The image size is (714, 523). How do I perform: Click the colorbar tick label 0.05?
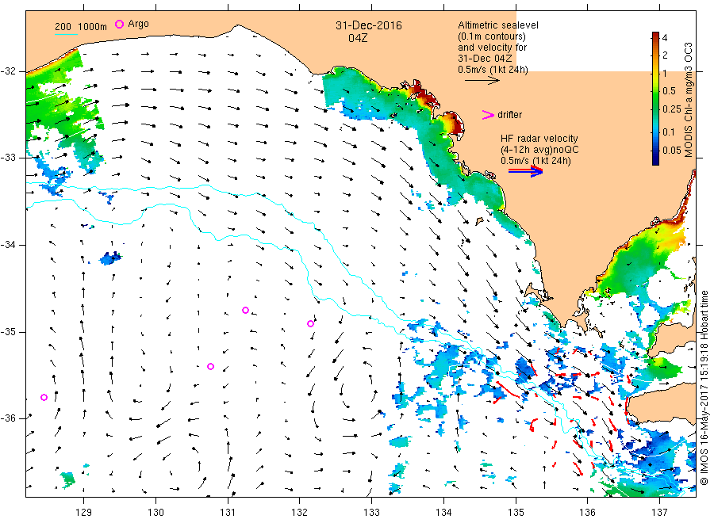point(672,150)
